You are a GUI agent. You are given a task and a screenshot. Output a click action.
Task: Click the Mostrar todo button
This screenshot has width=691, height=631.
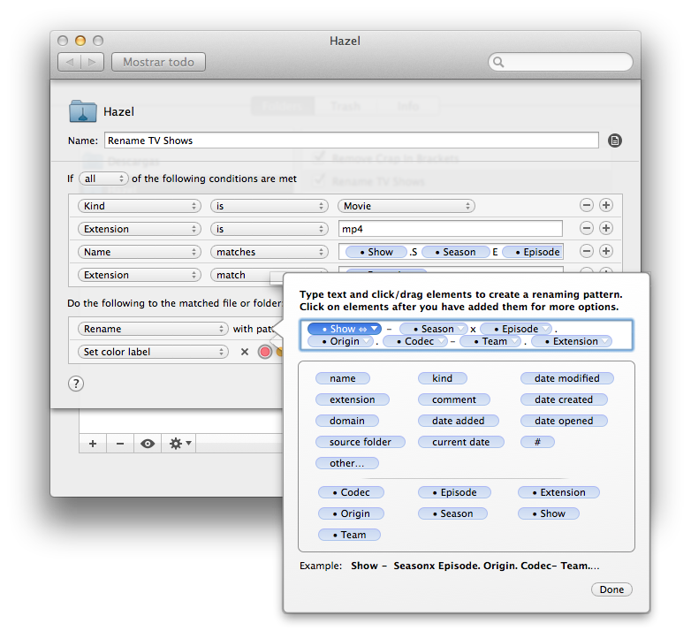coord(158,62)
